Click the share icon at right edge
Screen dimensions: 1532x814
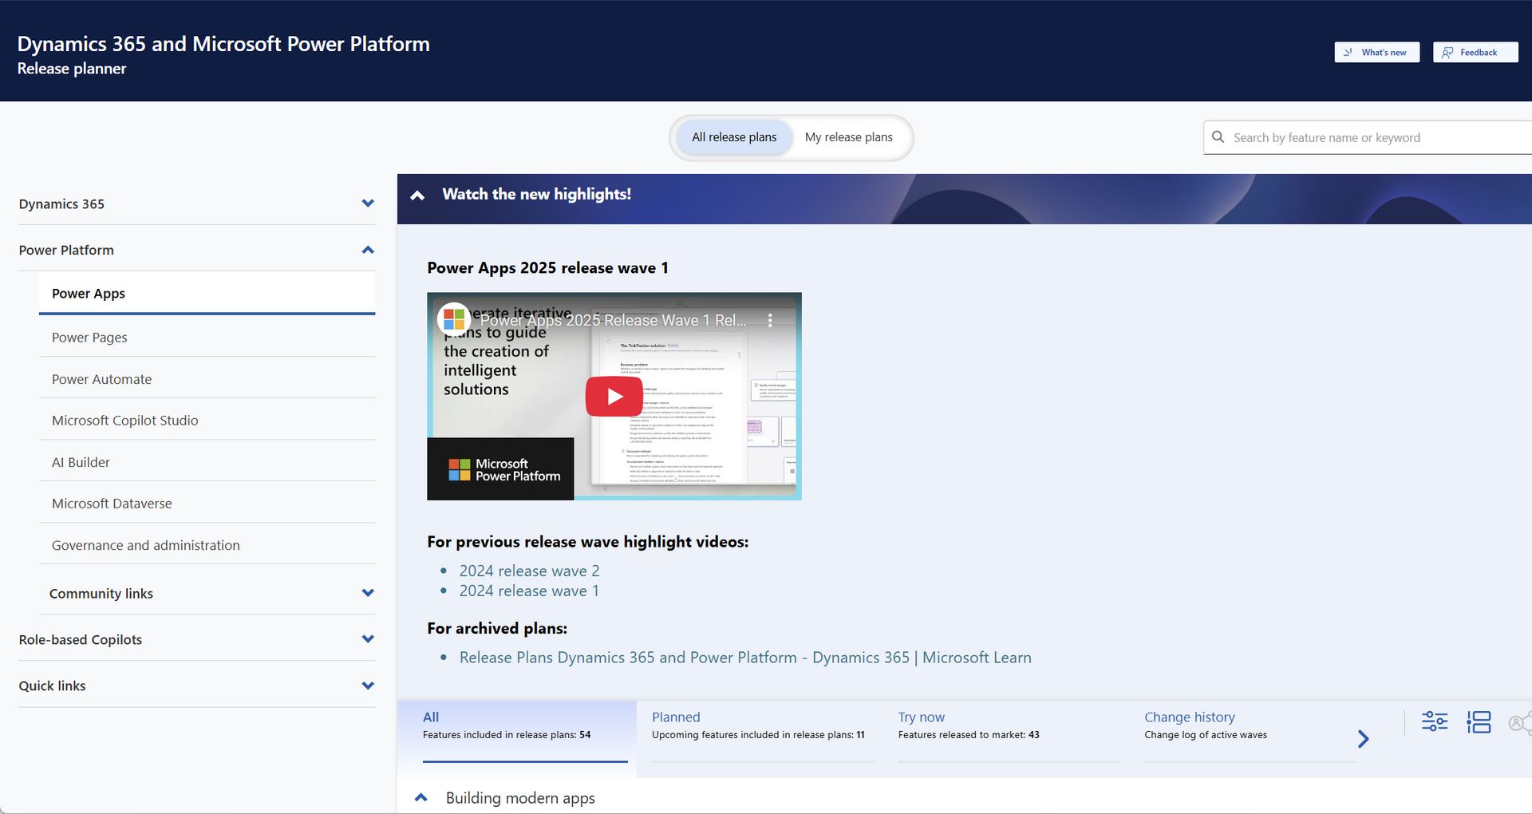point(1520,723)
